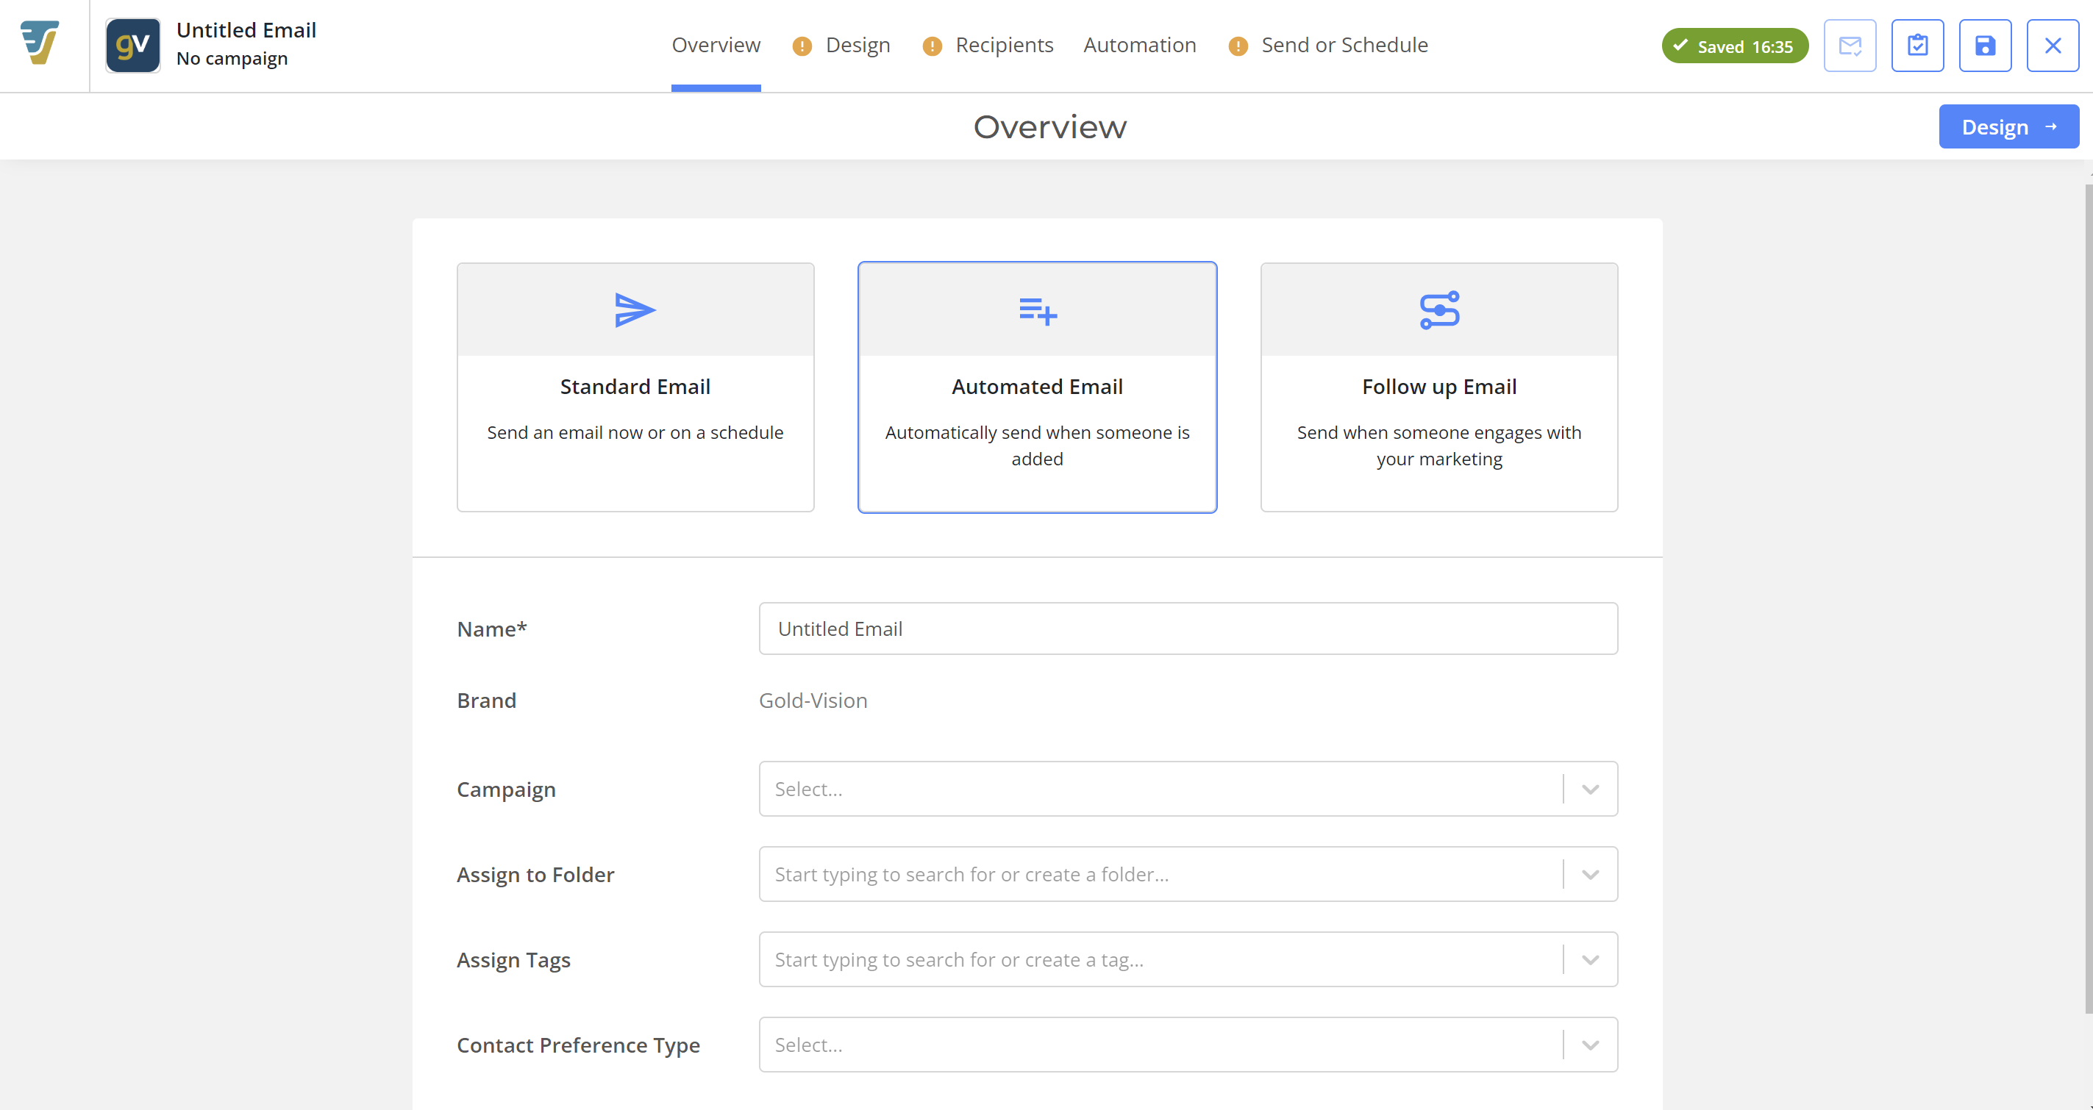This screenshot has width=2093, height=1110.
Task: Expand the Assign Tags chevron
Action: [x=1590, y=960]
